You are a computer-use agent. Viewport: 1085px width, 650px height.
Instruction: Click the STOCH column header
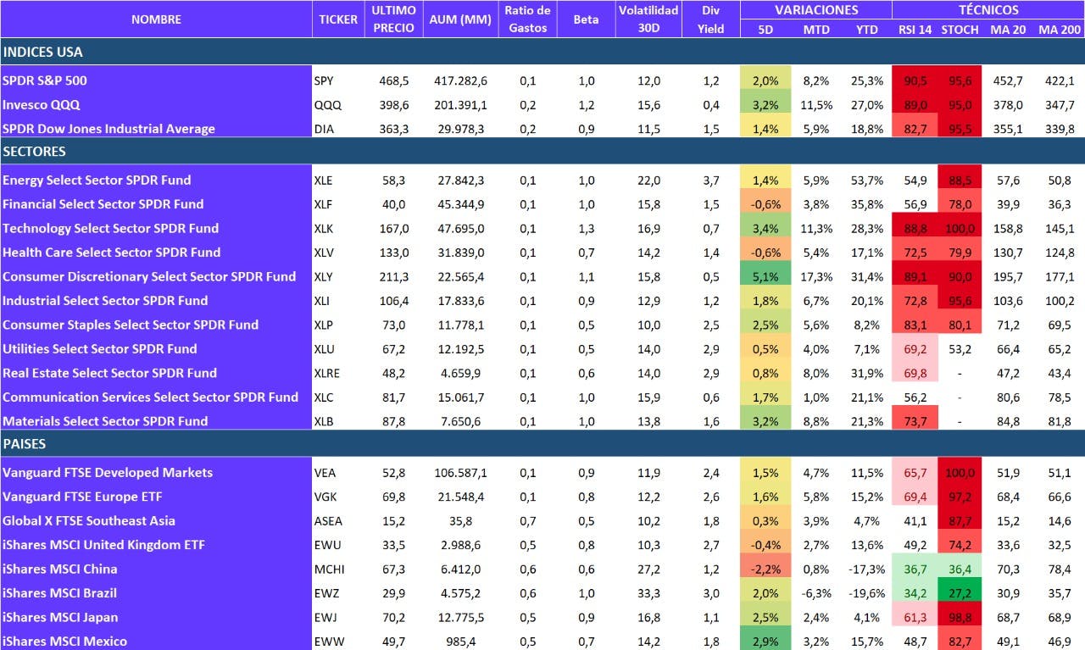click(x=960, y=30)
